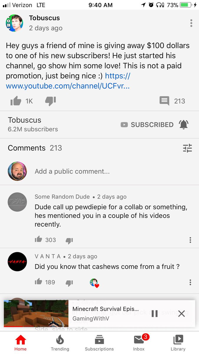Like the Tobuscus post with thumbs up
The image size is (199, 354).
pos(16,101)
